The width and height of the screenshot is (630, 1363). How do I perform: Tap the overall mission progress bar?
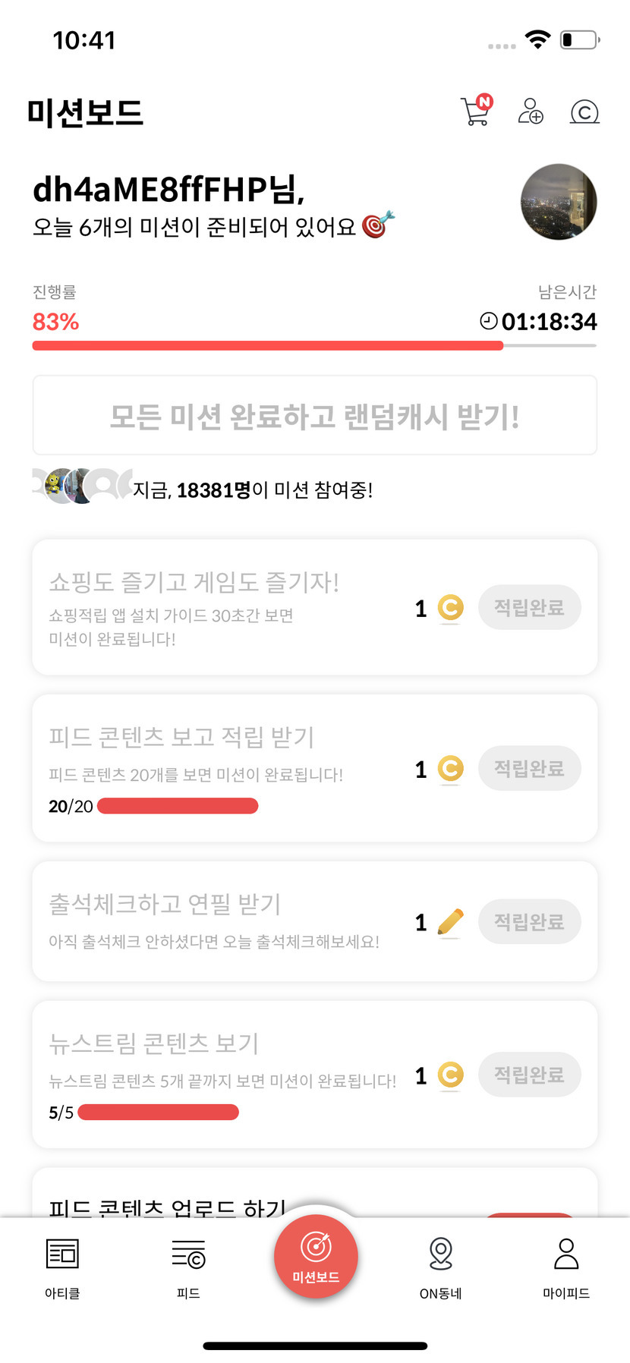(x=314, y=346)
